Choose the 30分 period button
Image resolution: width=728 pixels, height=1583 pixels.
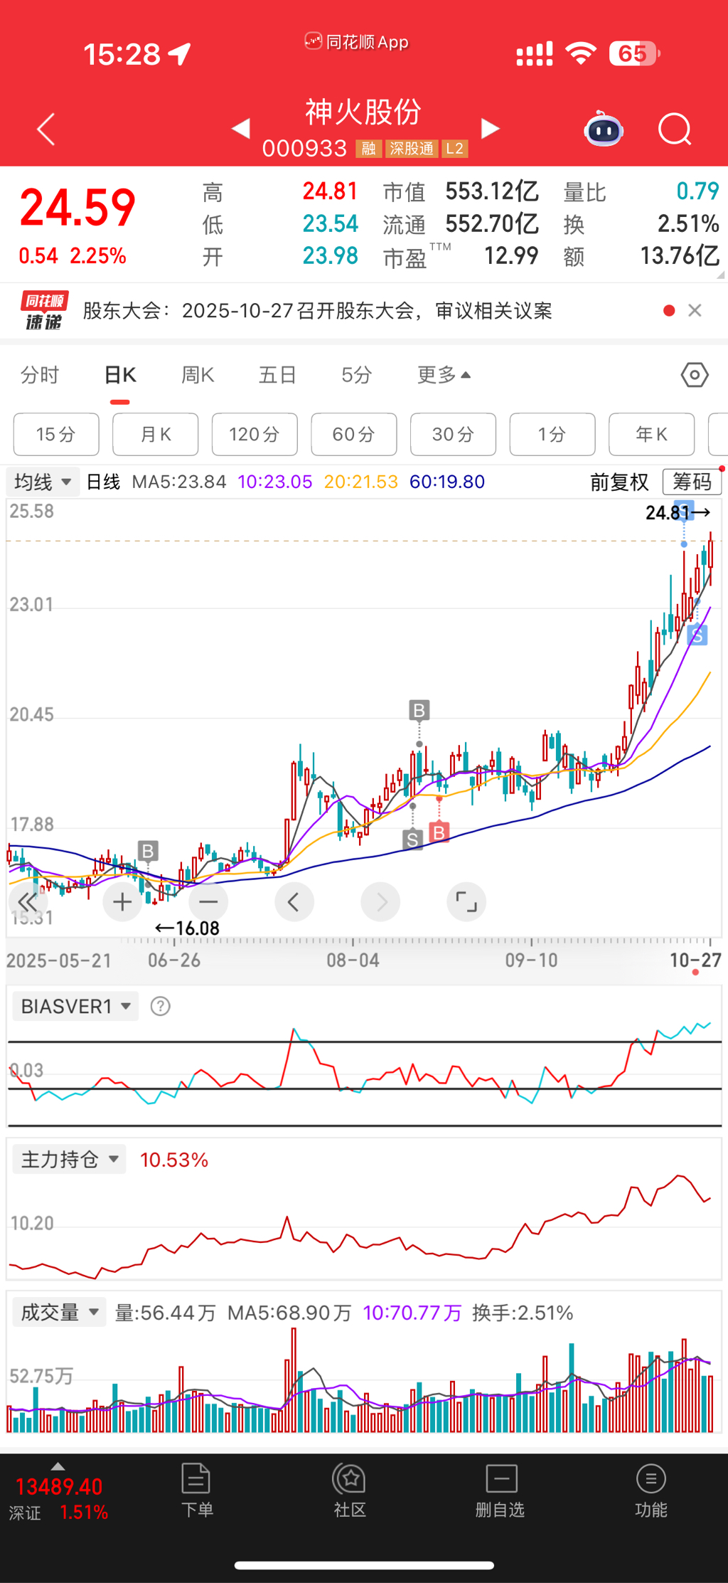pyautogui.click(x=453, y=434)
